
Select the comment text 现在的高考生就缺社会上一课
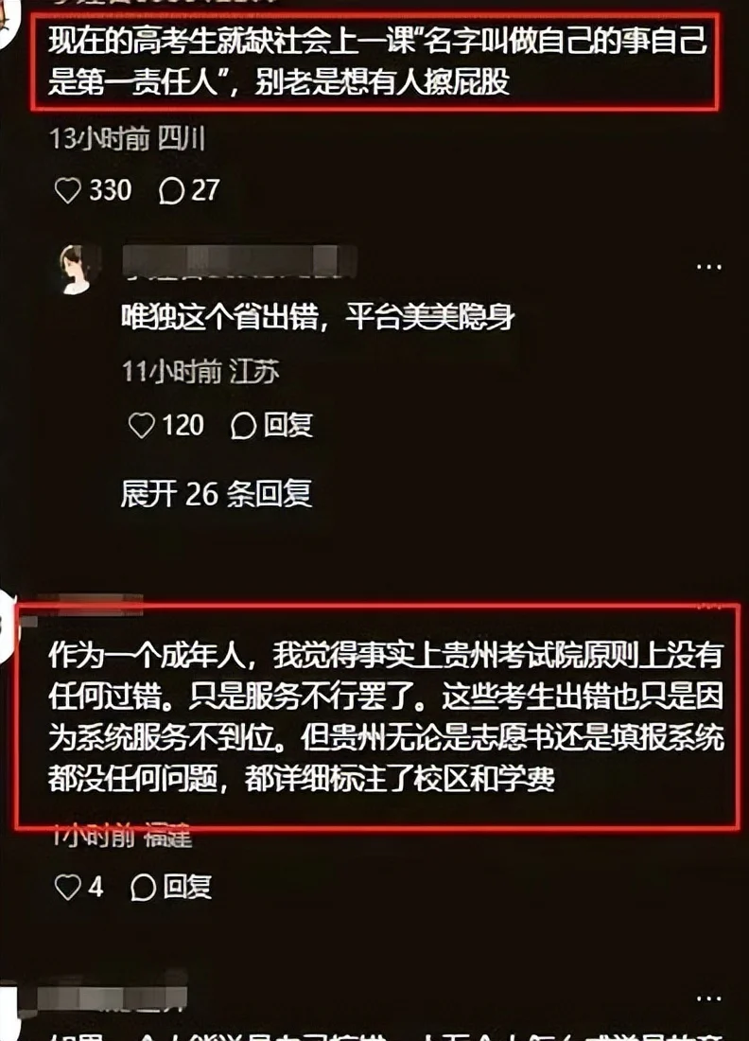tap(232, 41)
